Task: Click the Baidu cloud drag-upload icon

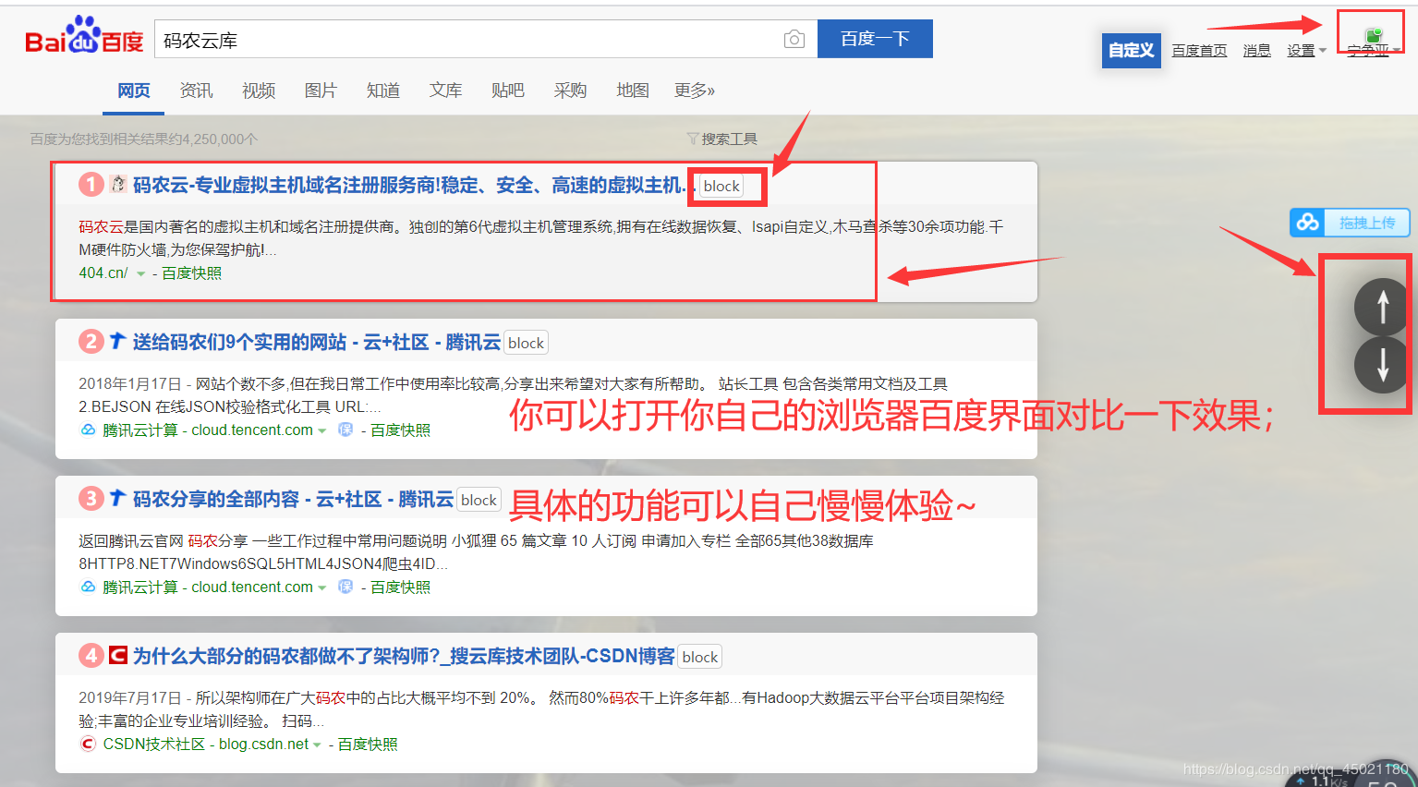Action: (x=1307, y=223)
